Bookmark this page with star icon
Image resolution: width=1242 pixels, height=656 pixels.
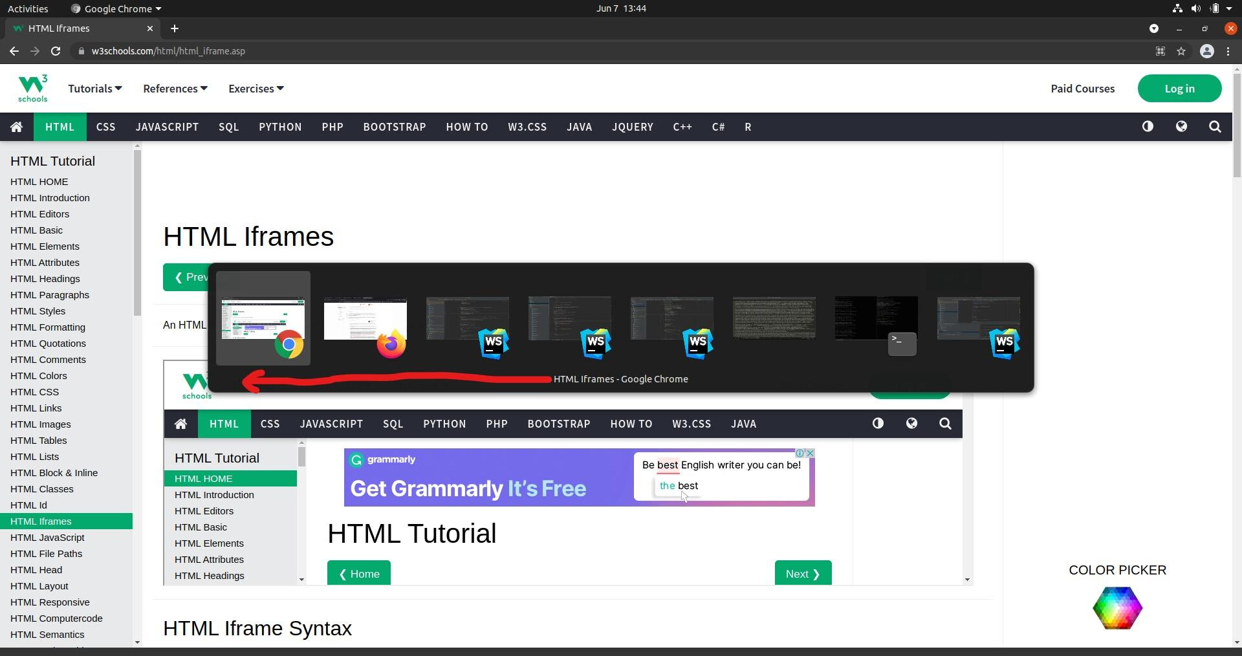coord(1181,51)
